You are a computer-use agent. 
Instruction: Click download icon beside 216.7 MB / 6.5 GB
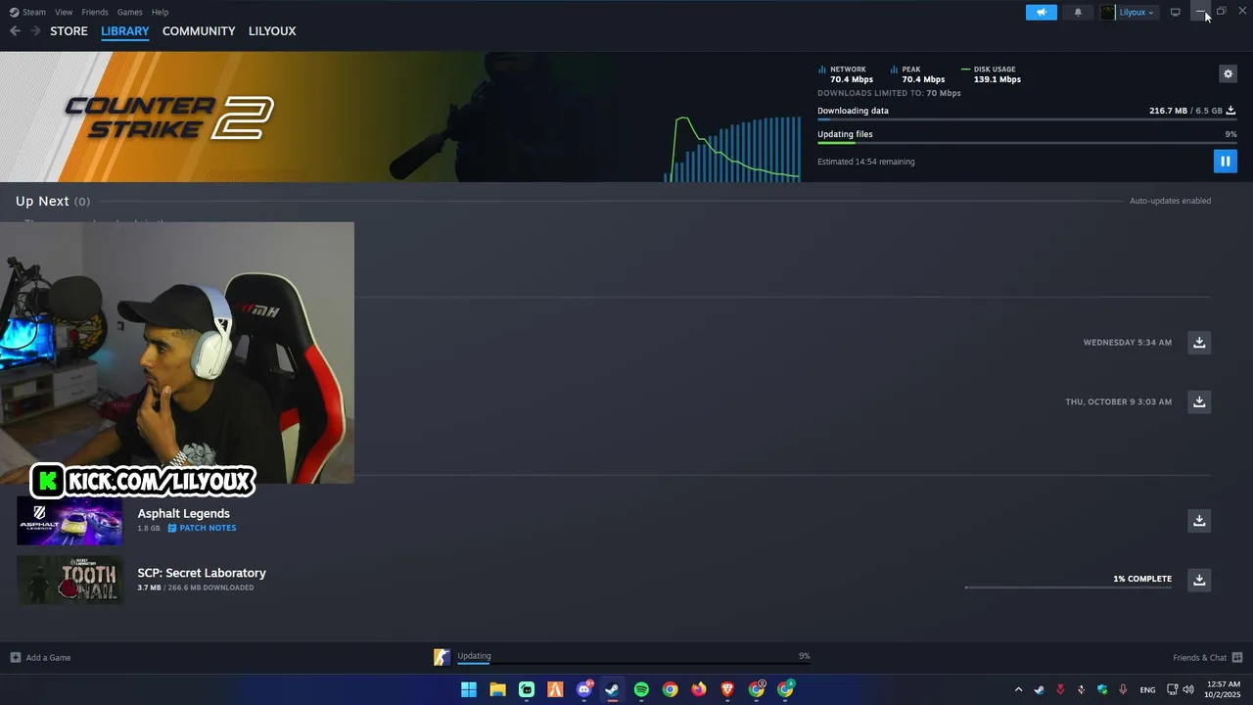1230,111
